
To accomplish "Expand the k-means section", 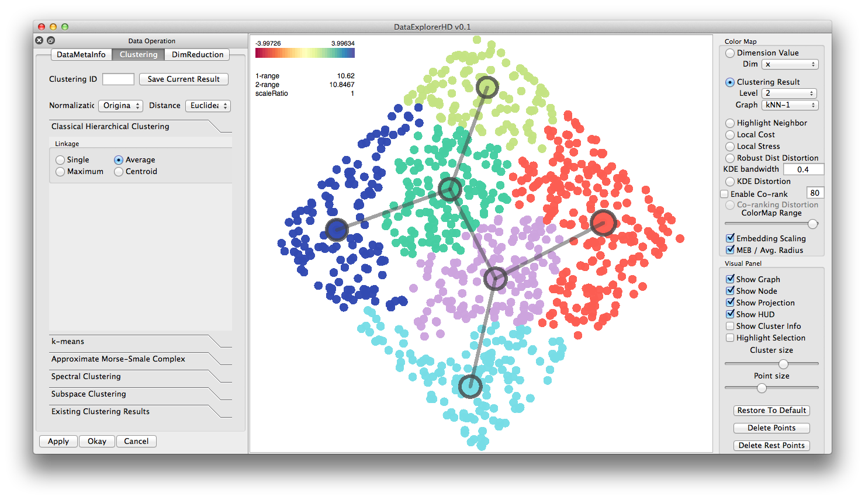I will 140,342.
